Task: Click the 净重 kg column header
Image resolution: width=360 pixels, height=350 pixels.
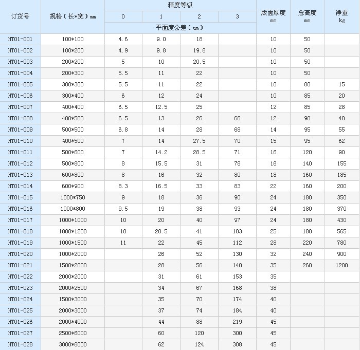Action: pos(342,16)
